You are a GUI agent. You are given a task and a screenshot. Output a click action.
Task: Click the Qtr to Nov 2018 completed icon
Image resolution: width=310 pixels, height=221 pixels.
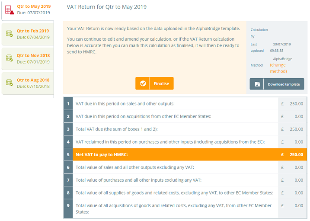(9, 58)
